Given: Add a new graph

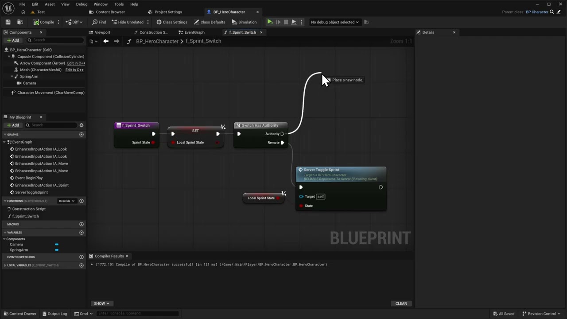Looking at the screenshot, I should (x=82, y=135).
